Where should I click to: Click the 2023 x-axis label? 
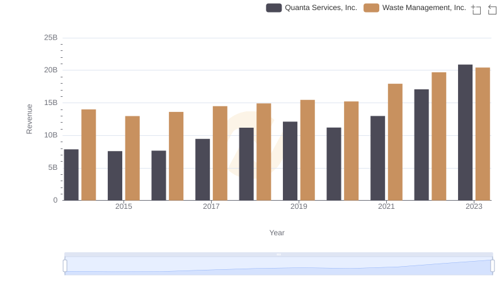pyautogui.click(x=474, y=206)
